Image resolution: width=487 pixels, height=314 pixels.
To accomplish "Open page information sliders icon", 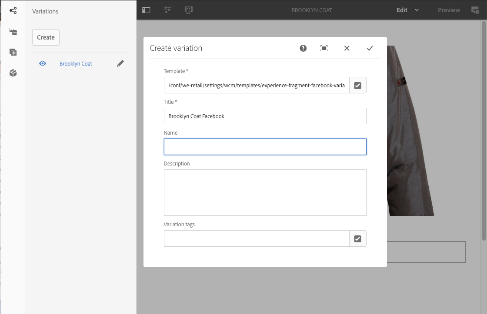I will click(167, 10).
